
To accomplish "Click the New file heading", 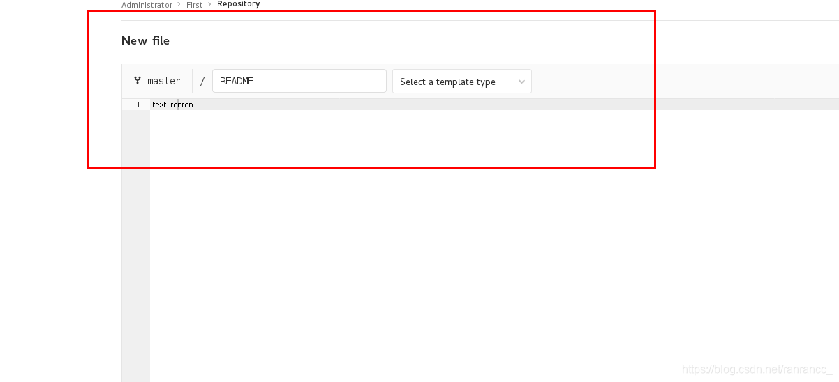I will point(145,40).
